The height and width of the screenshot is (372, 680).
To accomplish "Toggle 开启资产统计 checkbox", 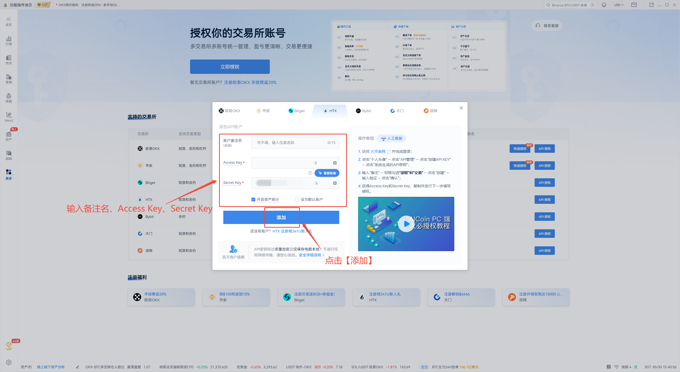I will coord(253,200).
